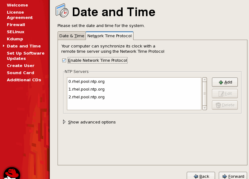Click the green plus Add icon
Image resolution: width=249 pixels, height=179 pixels.
(x=221, y=82)
